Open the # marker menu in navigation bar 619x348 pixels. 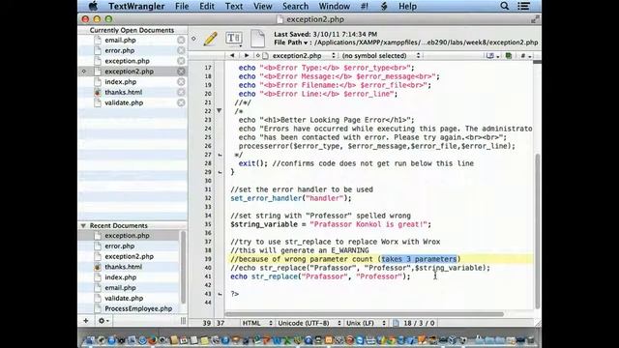point(525,56)
